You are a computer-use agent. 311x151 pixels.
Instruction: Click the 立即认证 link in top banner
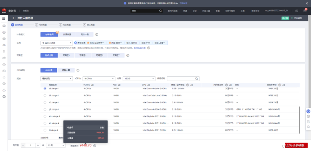tap(184, 3)
